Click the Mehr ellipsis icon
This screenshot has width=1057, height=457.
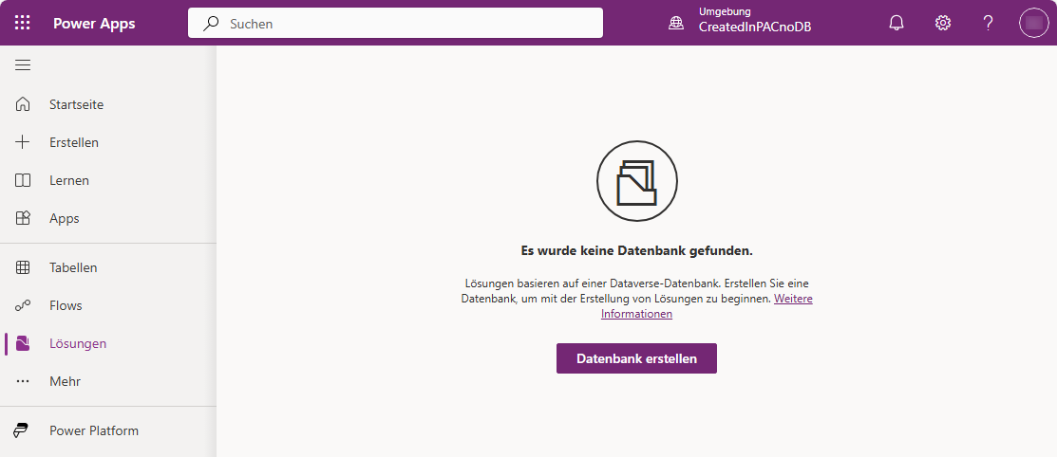click(x=23, y=381)
